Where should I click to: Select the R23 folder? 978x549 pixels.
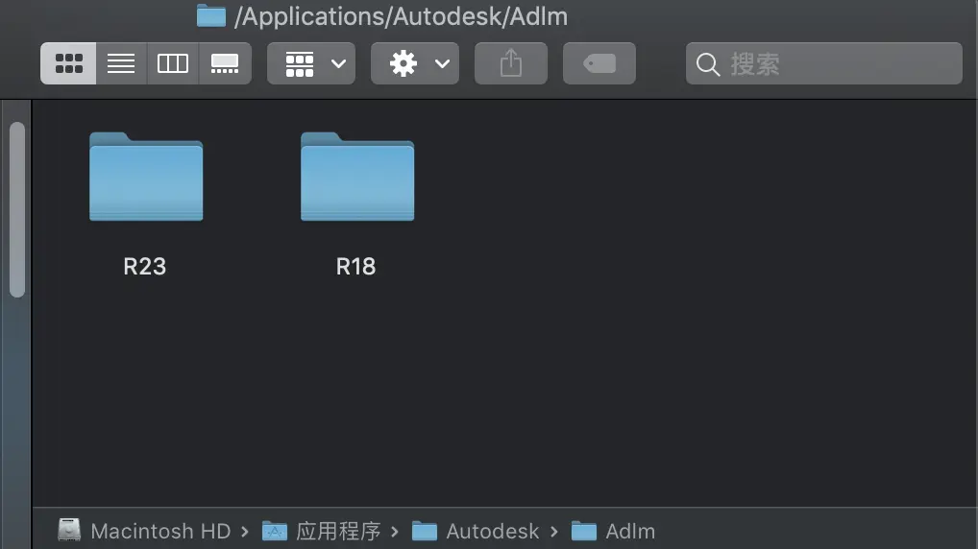point(146,177)
